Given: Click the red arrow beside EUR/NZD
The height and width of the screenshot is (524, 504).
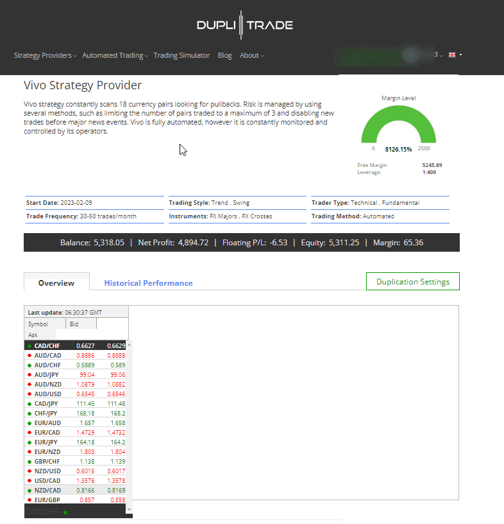Looking at the screenshot, I should [29, 452].
